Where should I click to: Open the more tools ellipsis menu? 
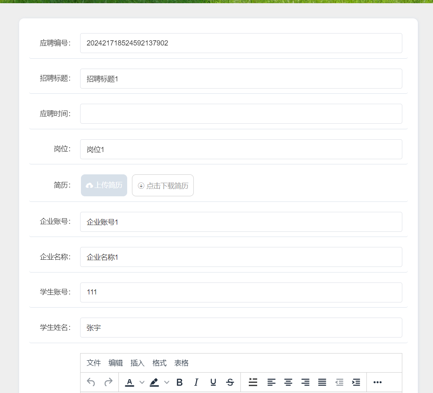click(x=377, y=382)
